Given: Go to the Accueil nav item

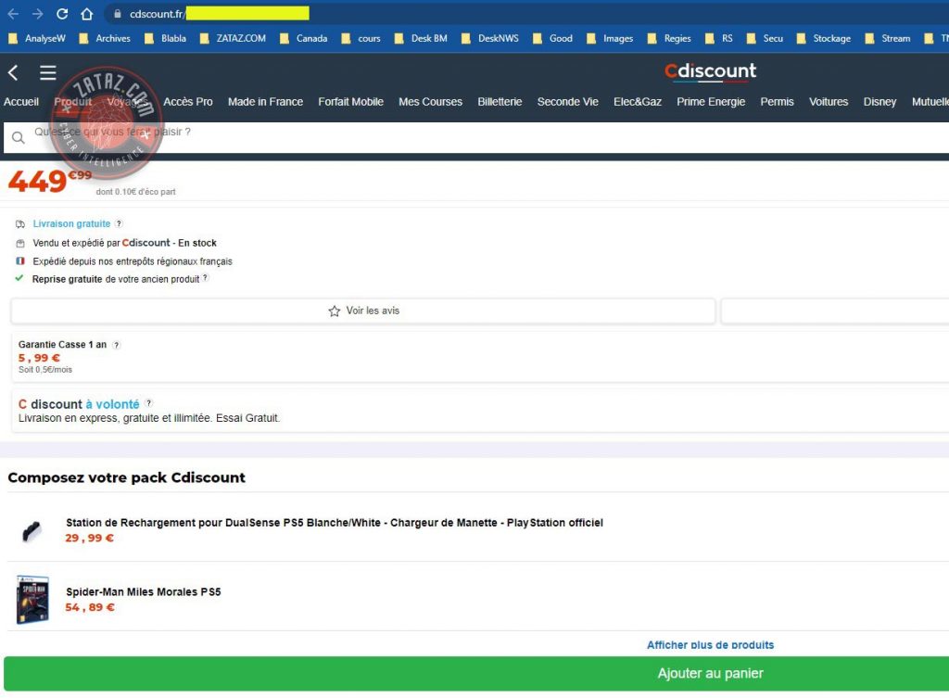Looking at the screenshot, I should coord(21,102).
